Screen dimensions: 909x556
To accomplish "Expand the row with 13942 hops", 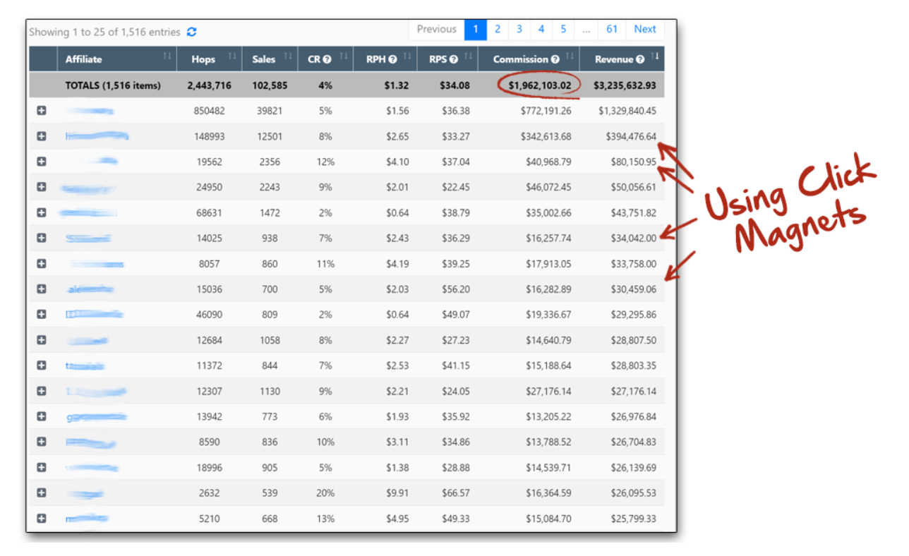I will pos(42,416).
